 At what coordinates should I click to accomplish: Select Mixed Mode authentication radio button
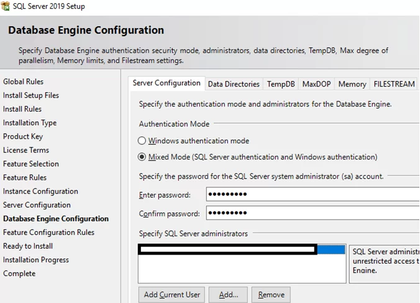[142, 157]
